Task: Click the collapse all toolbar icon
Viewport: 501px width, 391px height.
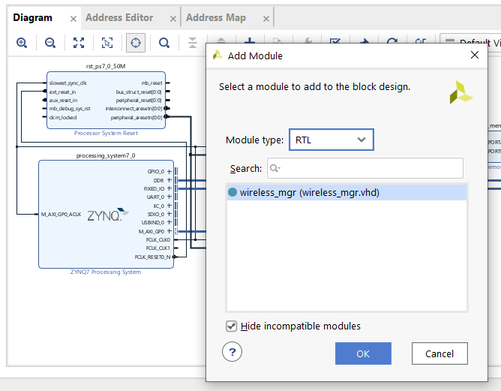Action: [193, 43]
